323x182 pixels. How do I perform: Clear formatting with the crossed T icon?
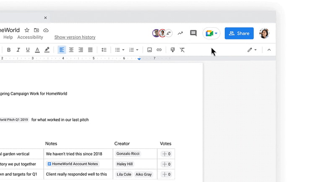pyautogui.click(x=182, y=50)
